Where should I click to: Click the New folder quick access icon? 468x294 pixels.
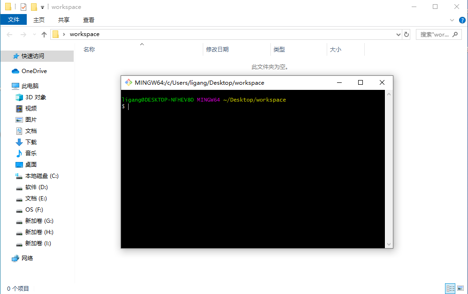coord(34,7)
